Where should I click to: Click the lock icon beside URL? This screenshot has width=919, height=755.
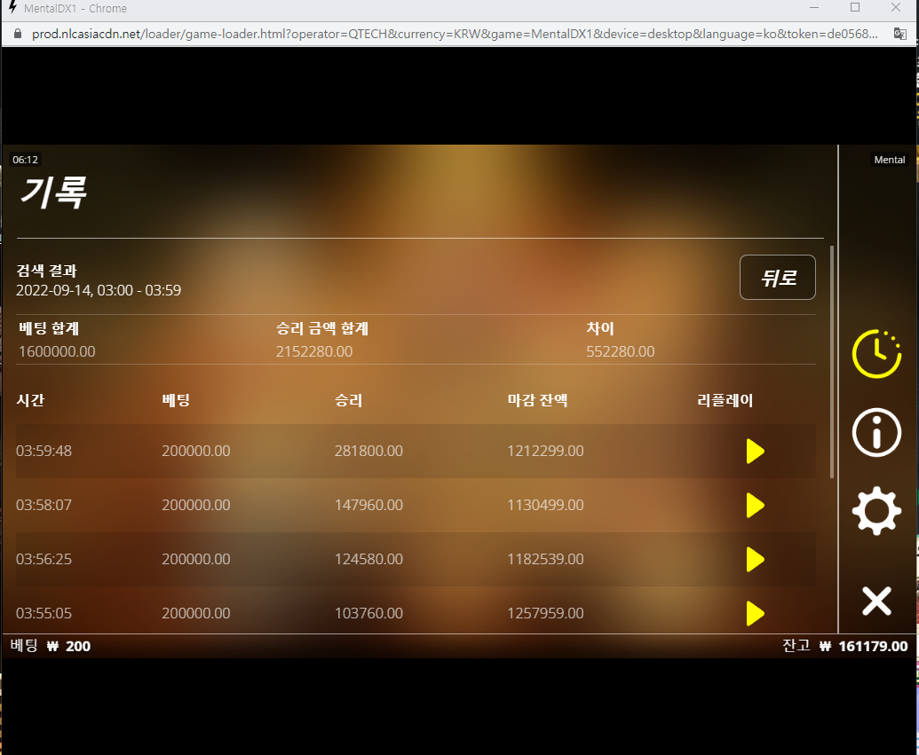[18, 34]
